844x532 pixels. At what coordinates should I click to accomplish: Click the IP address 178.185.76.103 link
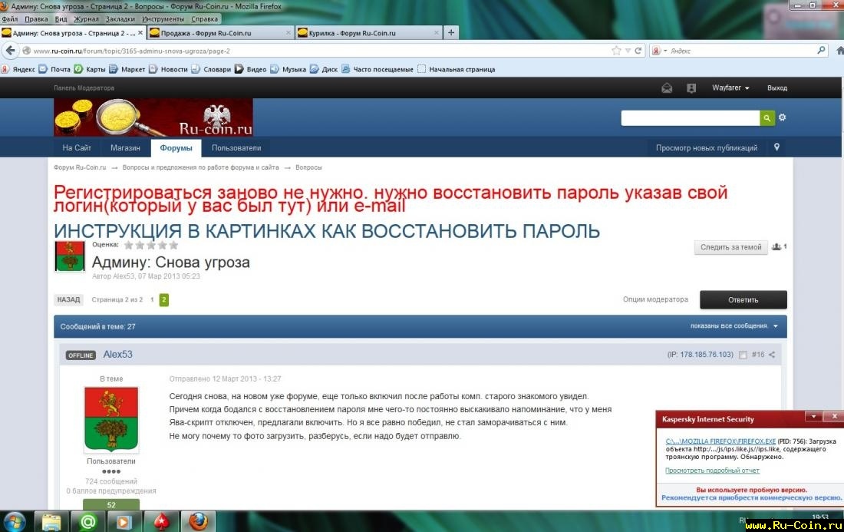pyautogui.click(x=706, y=355)
